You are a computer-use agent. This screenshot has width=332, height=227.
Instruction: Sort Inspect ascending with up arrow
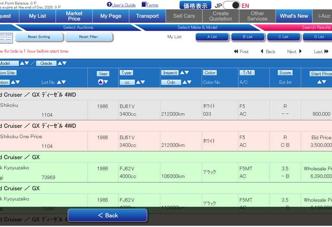pyautogui.click(x=182, y=72)
